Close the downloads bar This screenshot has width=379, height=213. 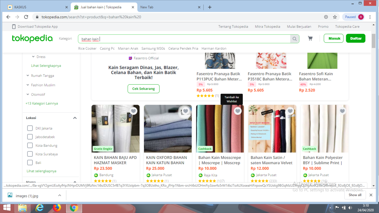point(371,195)
